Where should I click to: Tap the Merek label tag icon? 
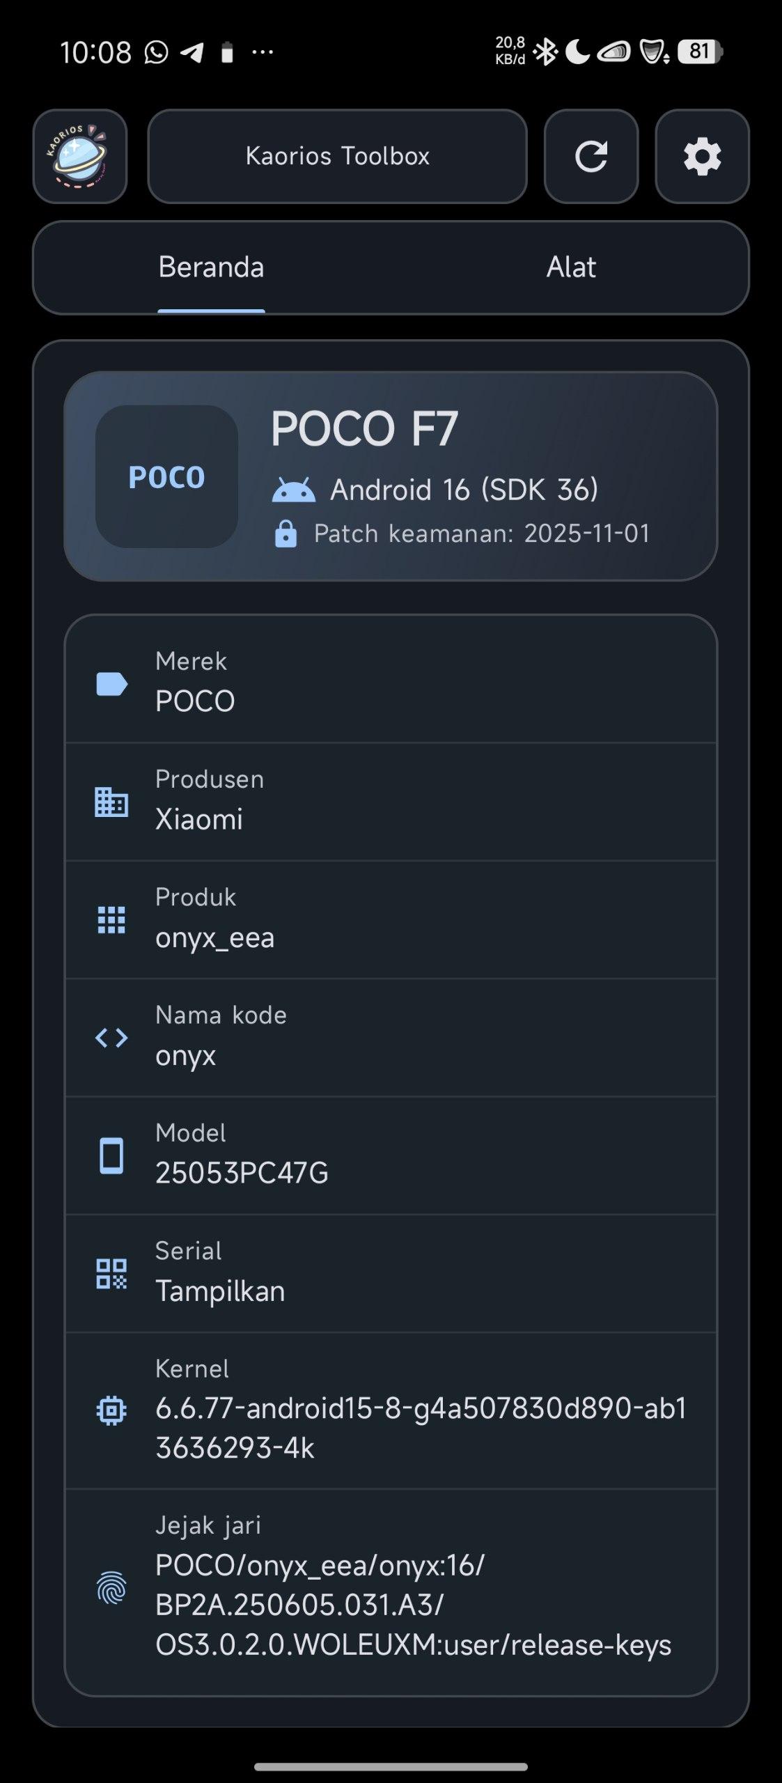(111, 684)
